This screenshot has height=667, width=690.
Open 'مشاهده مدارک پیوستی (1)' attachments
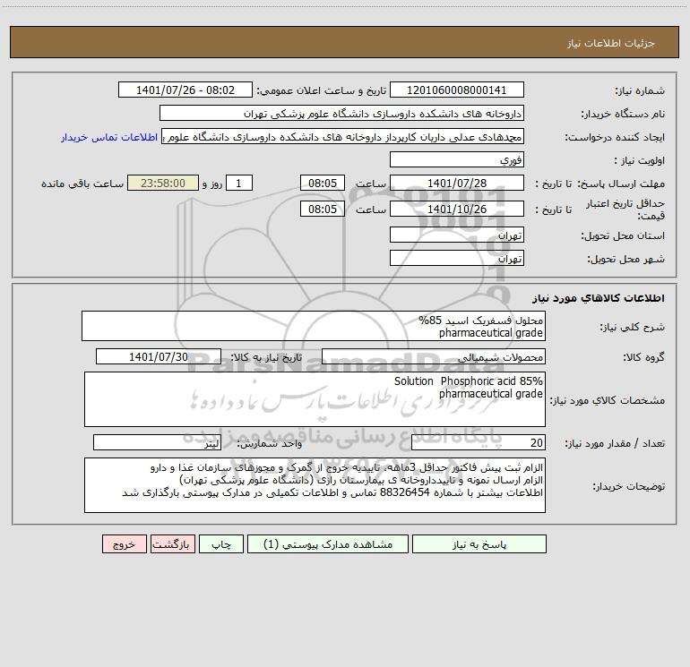pos(328,543)
